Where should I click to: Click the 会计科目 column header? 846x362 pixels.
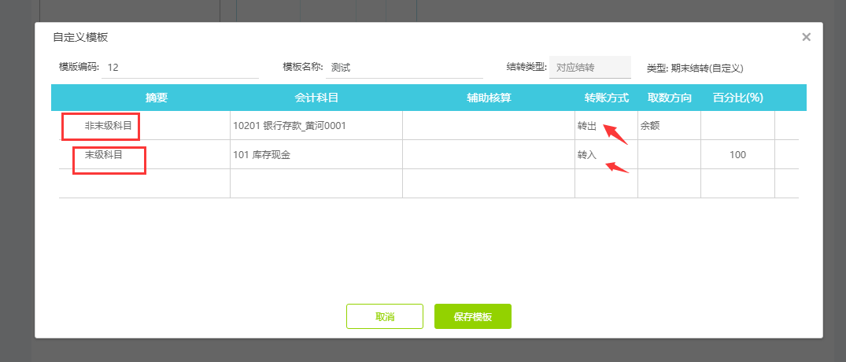pyautogui.click(x=316, y=98)
